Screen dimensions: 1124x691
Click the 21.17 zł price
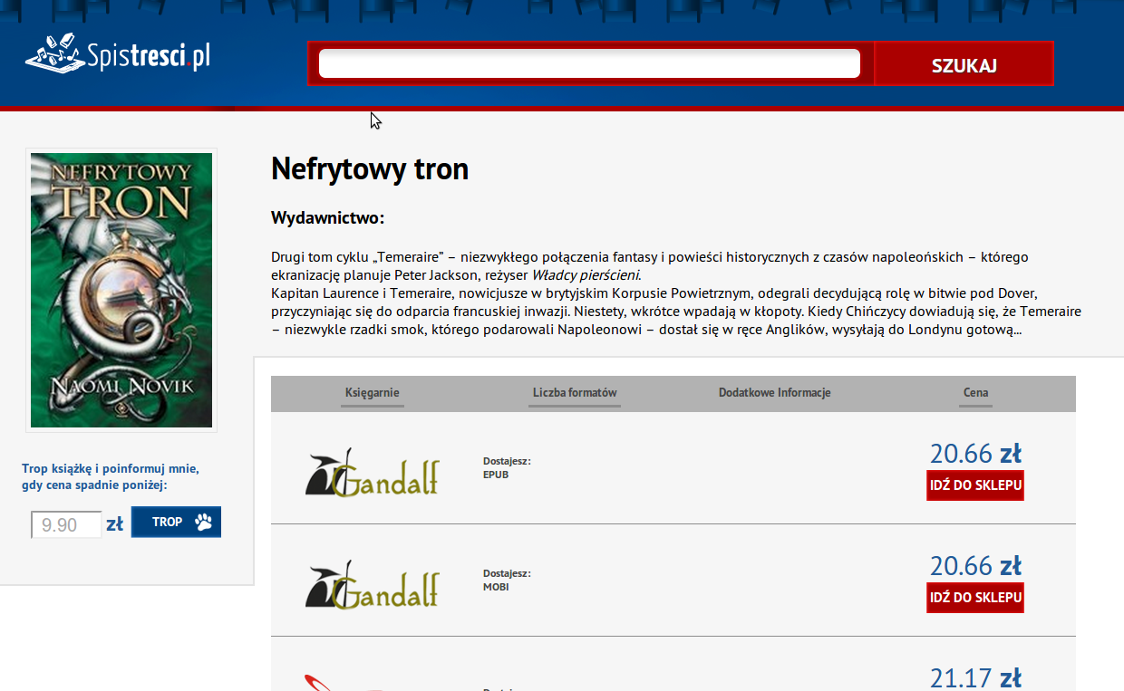975,678
